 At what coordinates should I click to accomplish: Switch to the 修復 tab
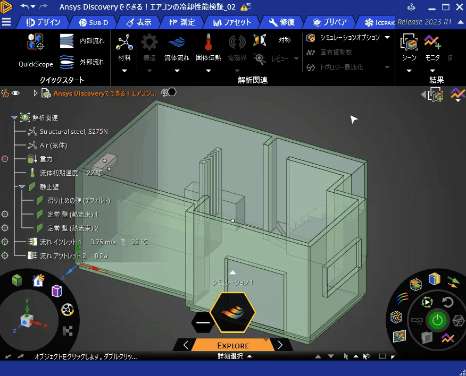[281, 22]
